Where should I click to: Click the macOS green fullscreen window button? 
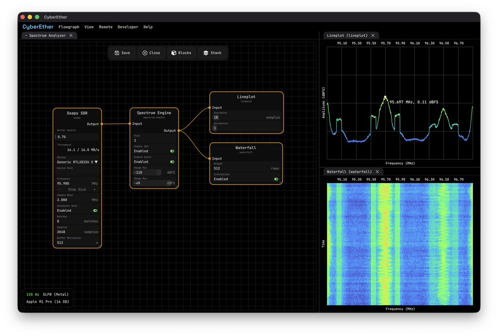click(37, 17)
